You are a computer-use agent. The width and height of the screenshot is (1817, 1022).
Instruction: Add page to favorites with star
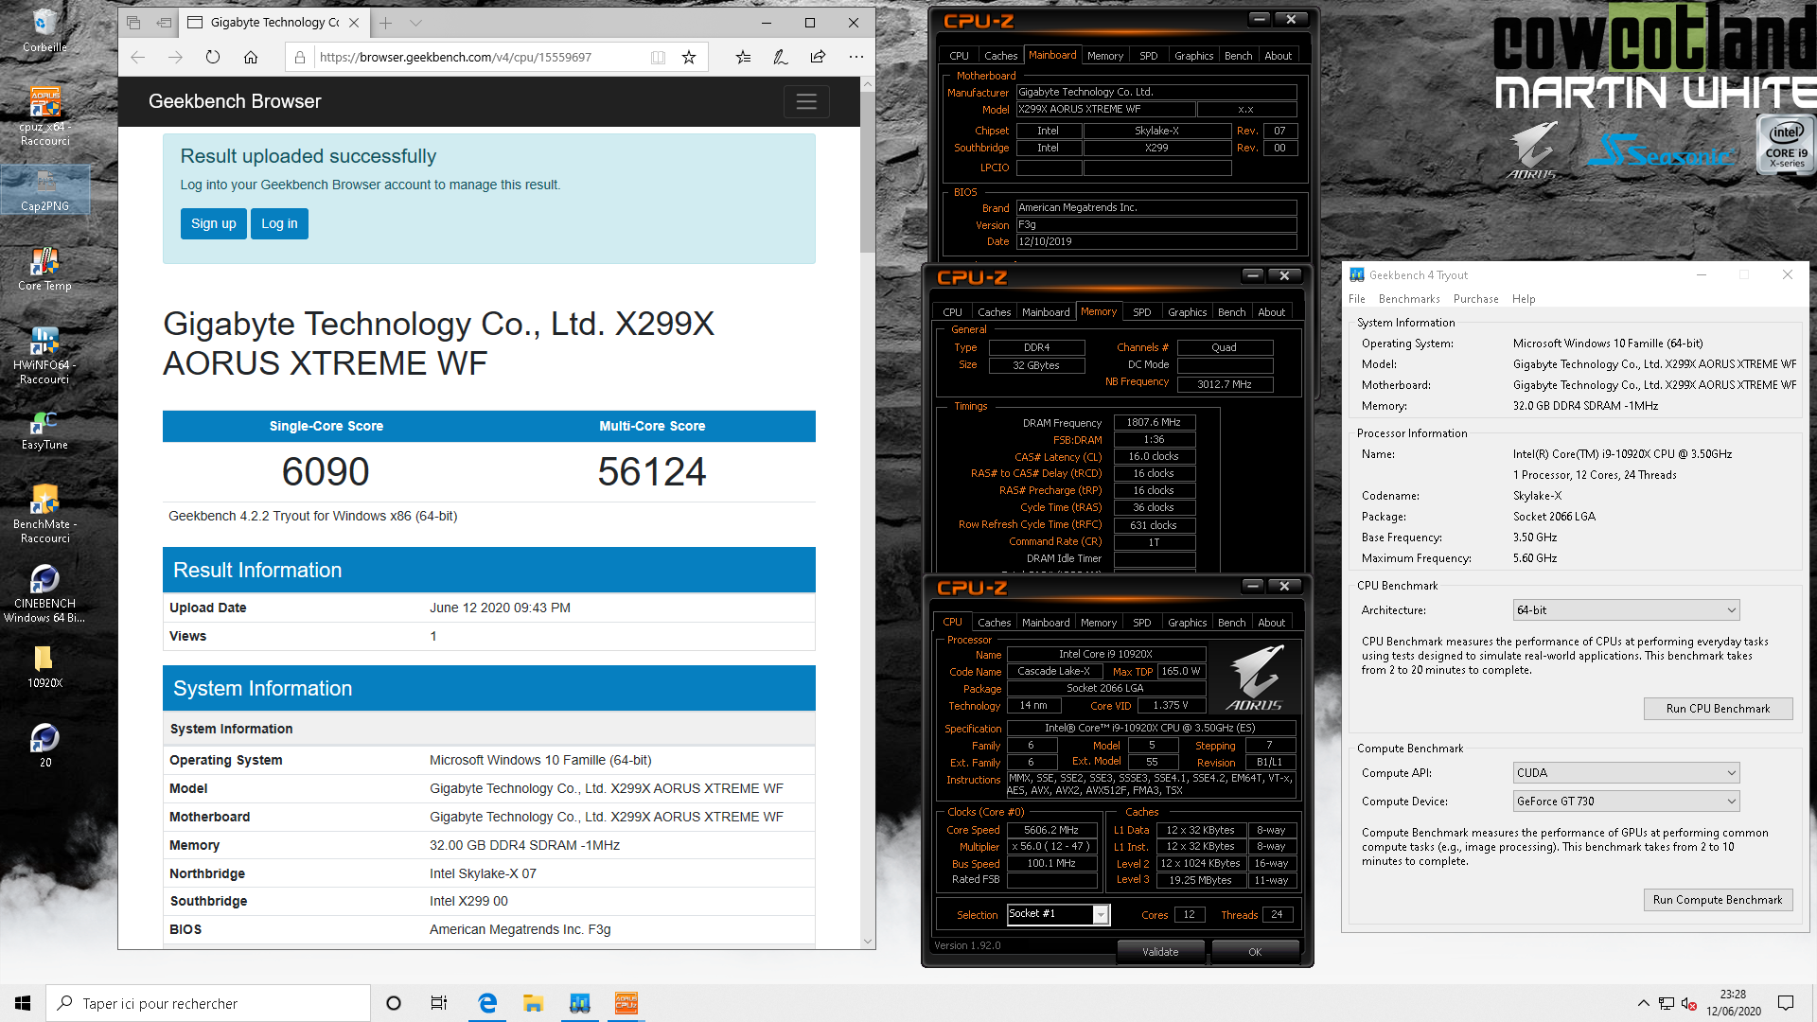coord(689,58)
